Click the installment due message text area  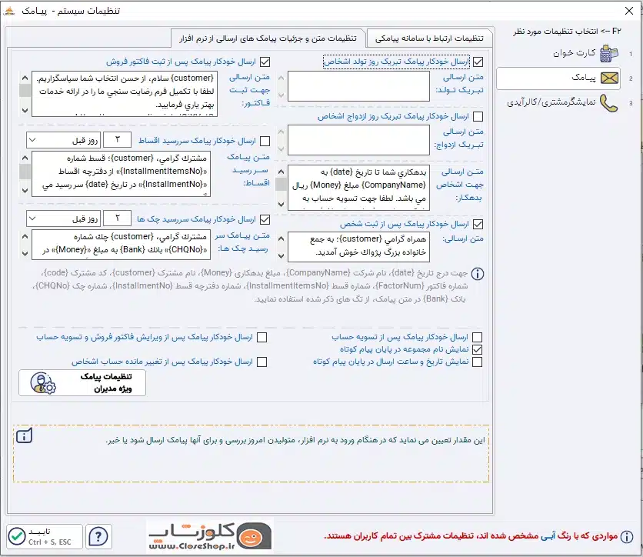tap(121, 174)
